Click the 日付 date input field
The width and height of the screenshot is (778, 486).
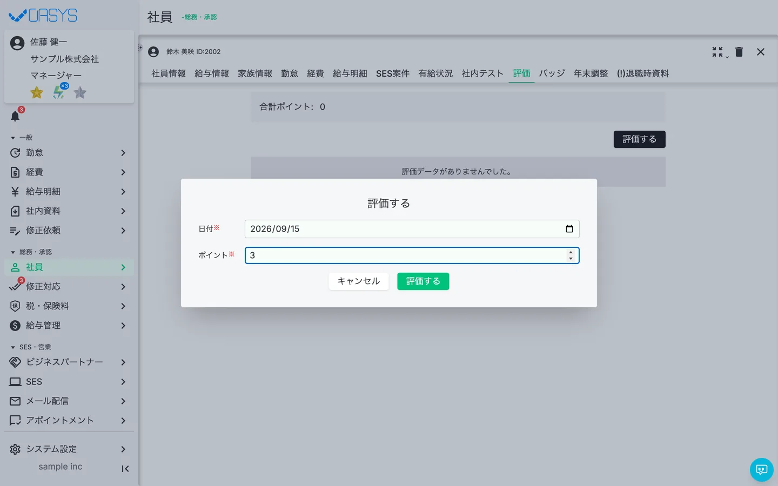[412, 229]
